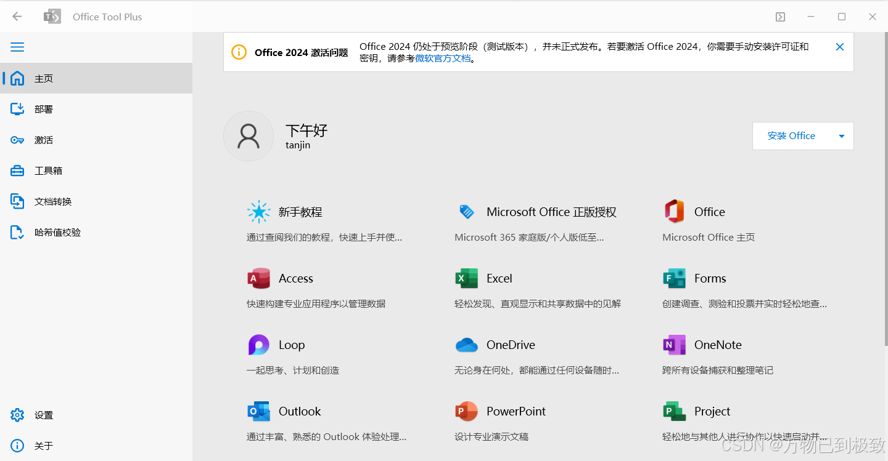
Task: Open the 新手教程 title link
Action: click(300, 212)
